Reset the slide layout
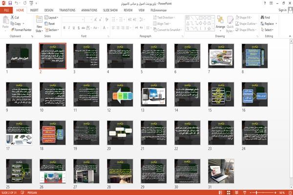Screen dimensions: 293x195 click(50, 23)
